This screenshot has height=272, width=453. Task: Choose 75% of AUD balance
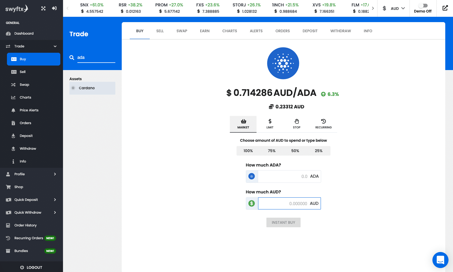[272, 151]
